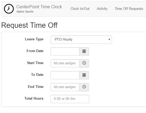Click the Leave Type dropdown arrow
The width and height of the screenshot is (146, 113).
click(x=109, y=40)
